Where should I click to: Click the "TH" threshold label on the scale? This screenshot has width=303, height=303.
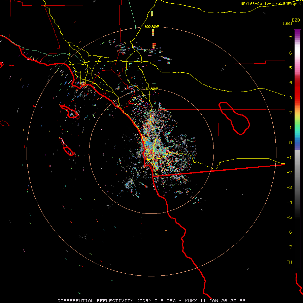[289, 262]
